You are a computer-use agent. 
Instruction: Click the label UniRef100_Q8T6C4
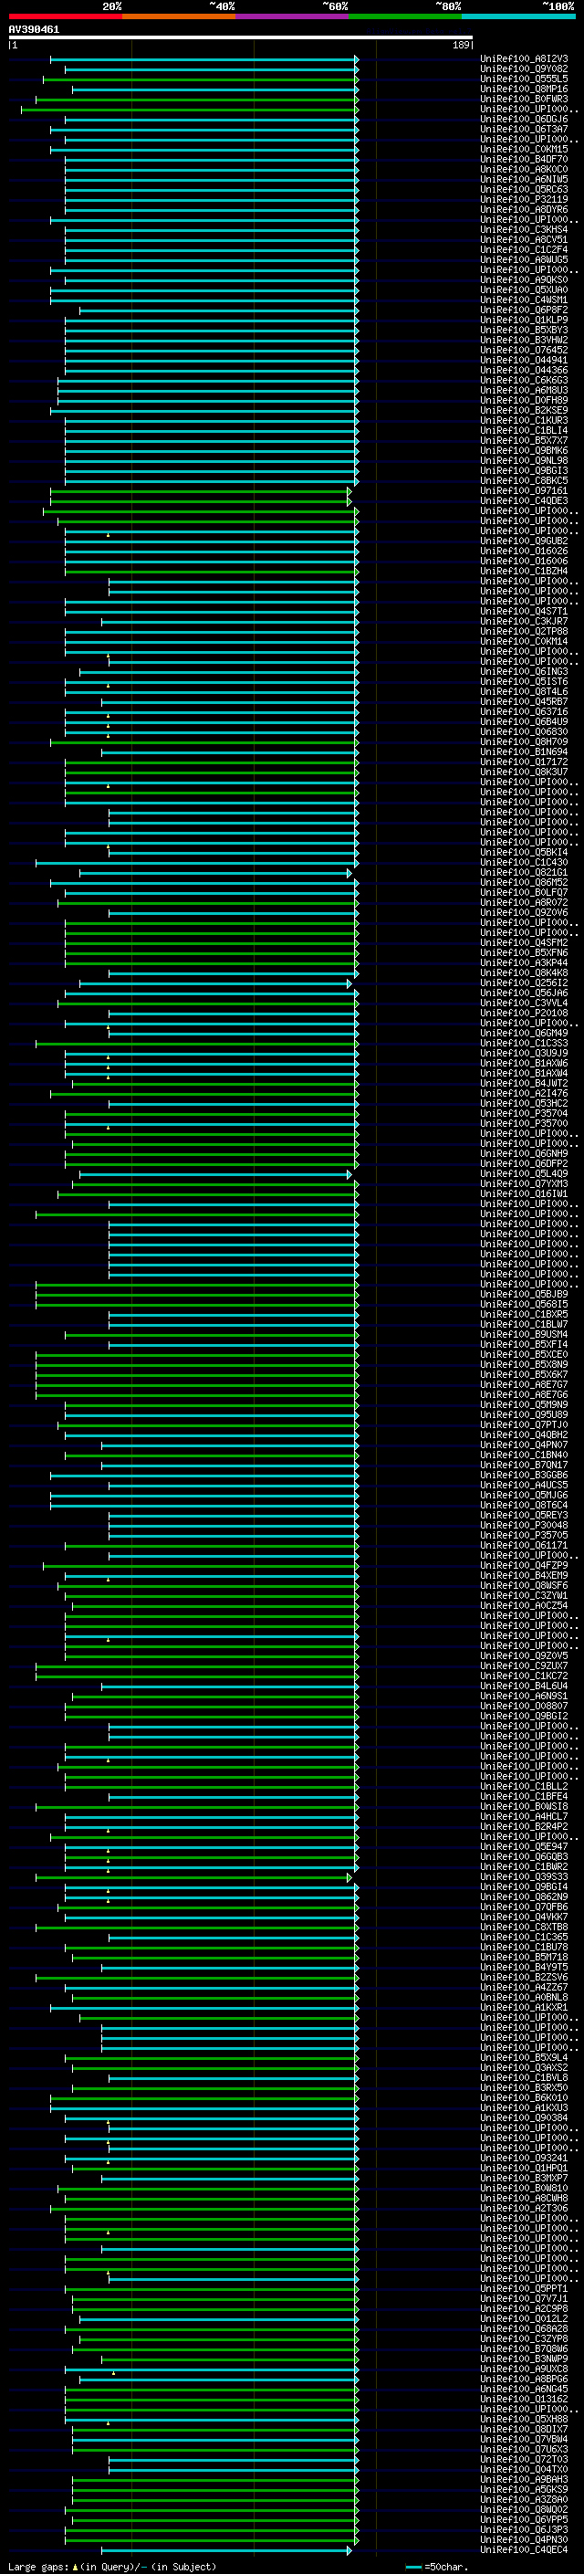[x=524, y=1506]
